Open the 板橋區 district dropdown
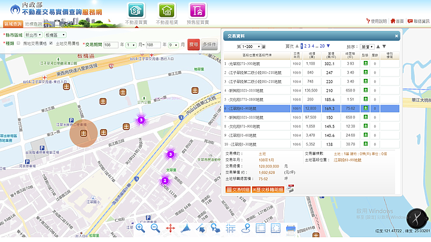Viewport: 431px width, 242px height. [55, 35]
